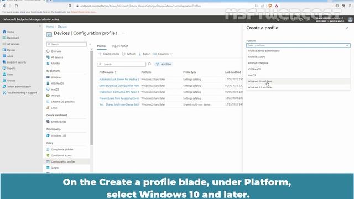This screenshot has width=354, height=199.
Task: Open Automatic Lock Screen for Inactive profile
Action: click(119, 80)
